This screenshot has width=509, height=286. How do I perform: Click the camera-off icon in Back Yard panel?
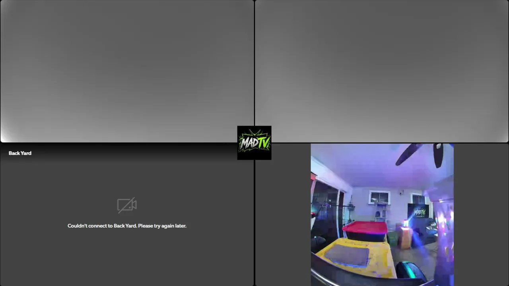[127, 205]
